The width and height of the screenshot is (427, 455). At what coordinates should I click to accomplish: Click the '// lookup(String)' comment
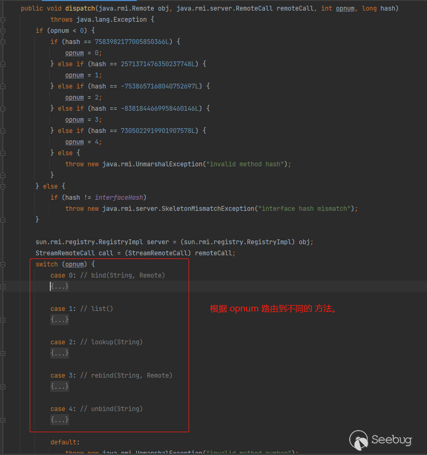tap(111, 342)
